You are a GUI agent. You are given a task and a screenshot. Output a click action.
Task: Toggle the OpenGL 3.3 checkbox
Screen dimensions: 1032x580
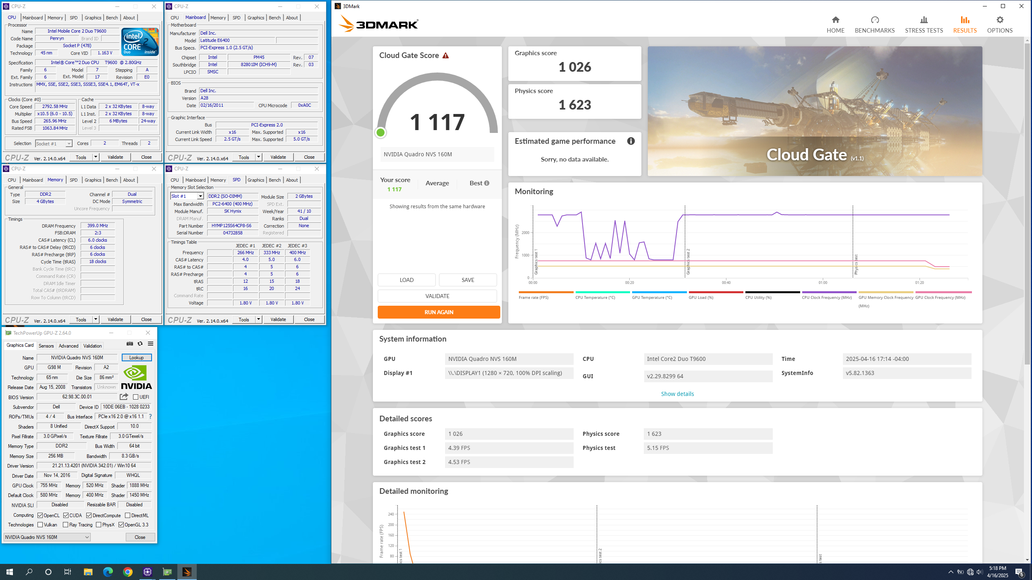[x=121, y=525]
